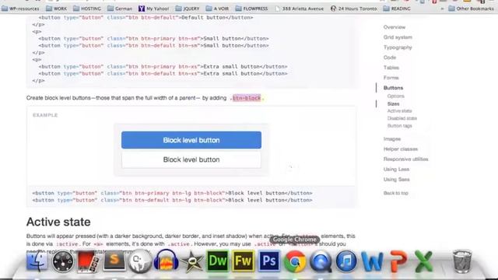Open the READING bookmarks folder
This screenshot has height=280, width=498.
(x=397, y=9)
